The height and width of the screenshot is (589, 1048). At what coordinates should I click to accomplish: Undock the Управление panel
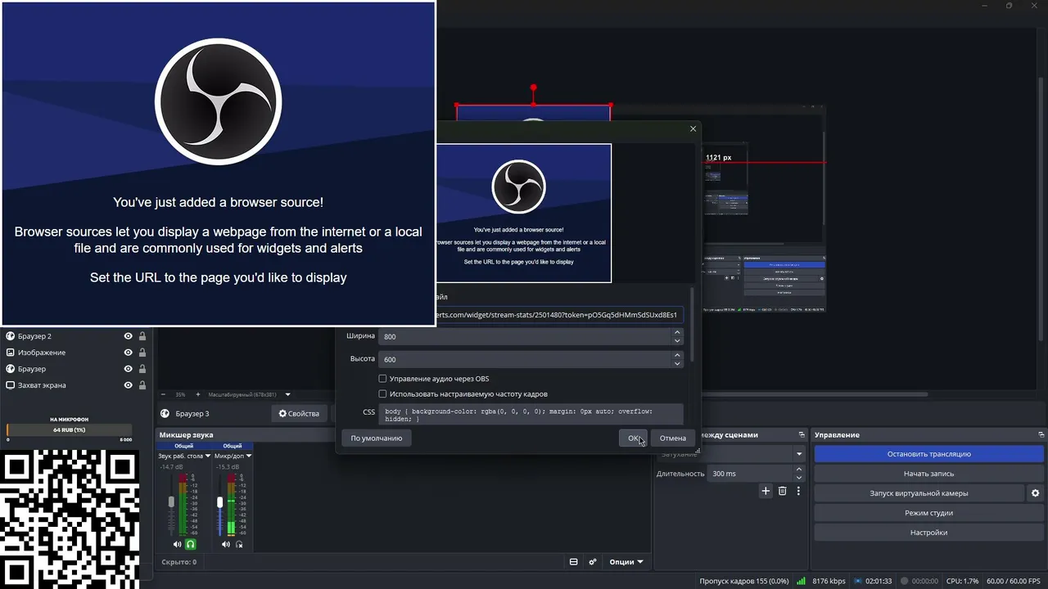tap(1041, 435)
